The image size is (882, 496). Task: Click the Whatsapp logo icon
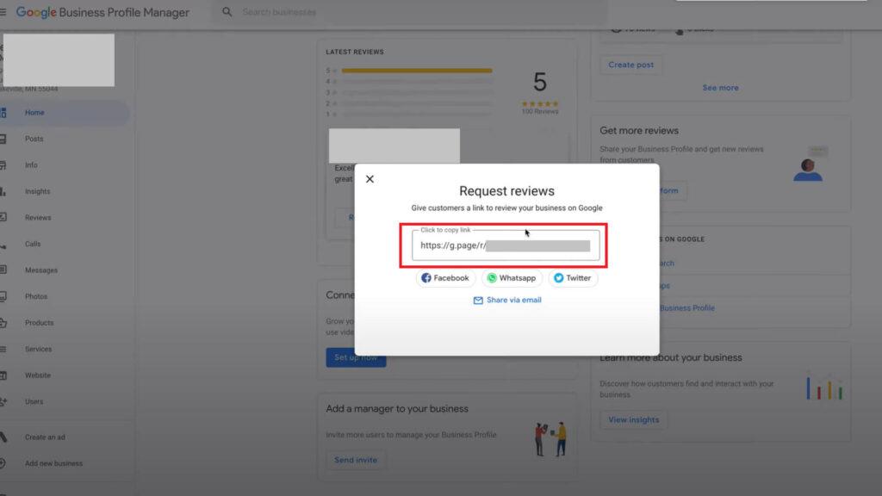pos(492,278)
